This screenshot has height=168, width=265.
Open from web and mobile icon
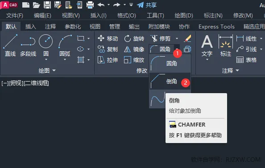(x=69, y=5)
